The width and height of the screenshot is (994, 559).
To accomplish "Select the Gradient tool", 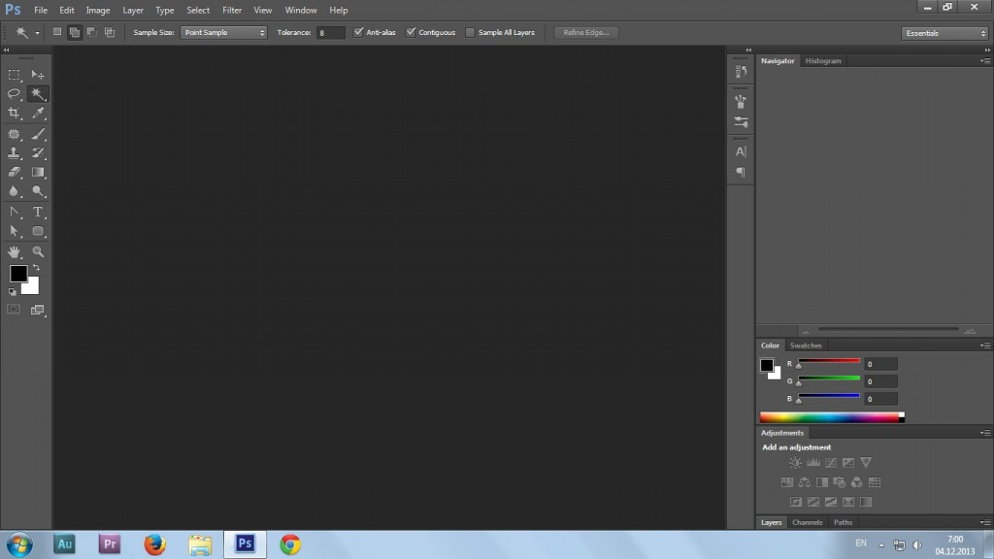I will pyautogui.click(x=38, y=172).
